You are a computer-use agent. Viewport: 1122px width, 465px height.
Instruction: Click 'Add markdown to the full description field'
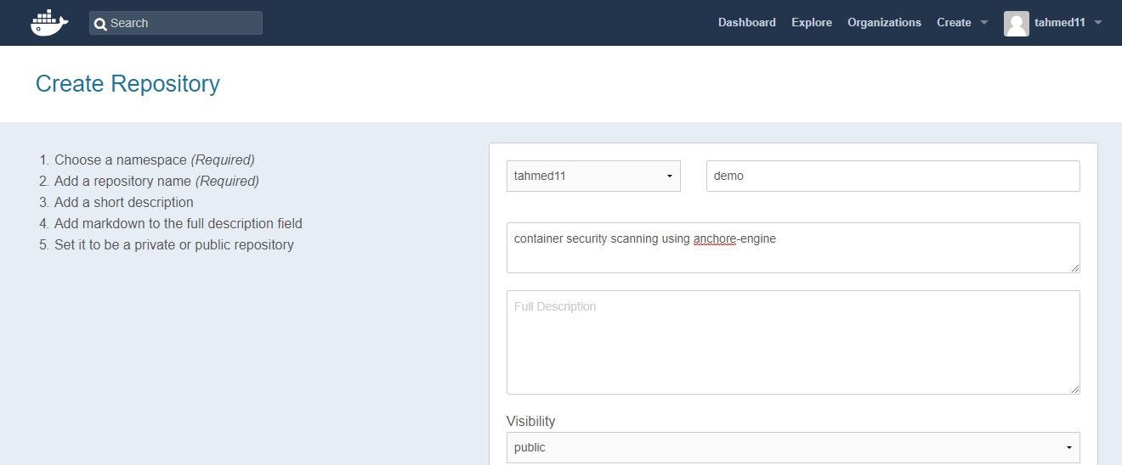tap(178, 223)
